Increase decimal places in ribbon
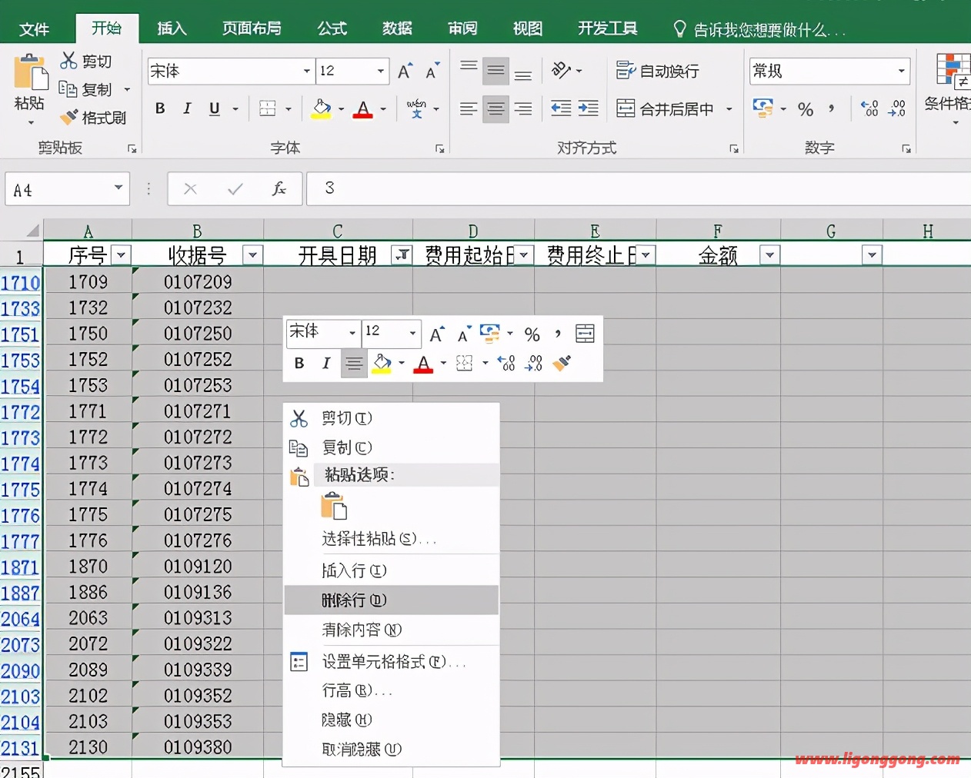The height and width of the screenshot is (778, 971). point(869,108)
